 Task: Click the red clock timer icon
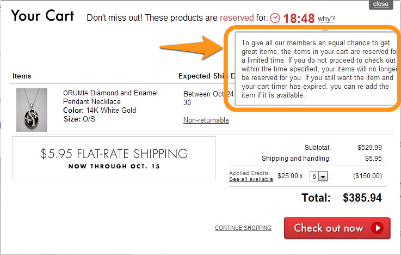[275, 18]
